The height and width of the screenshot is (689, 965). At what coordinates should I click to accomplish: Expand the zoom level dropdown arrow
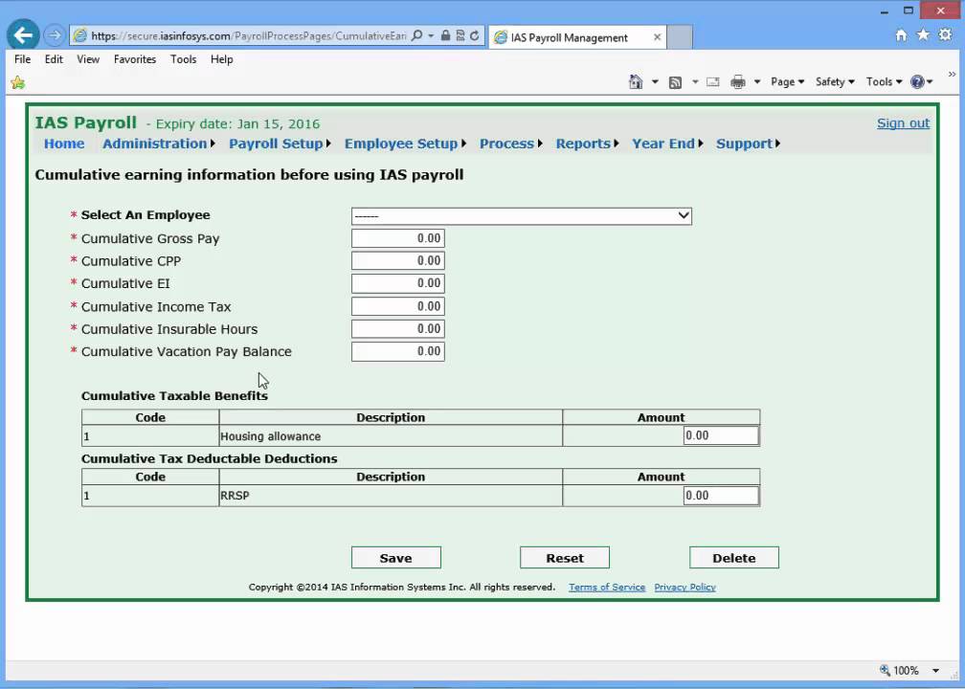coord(935,671)
